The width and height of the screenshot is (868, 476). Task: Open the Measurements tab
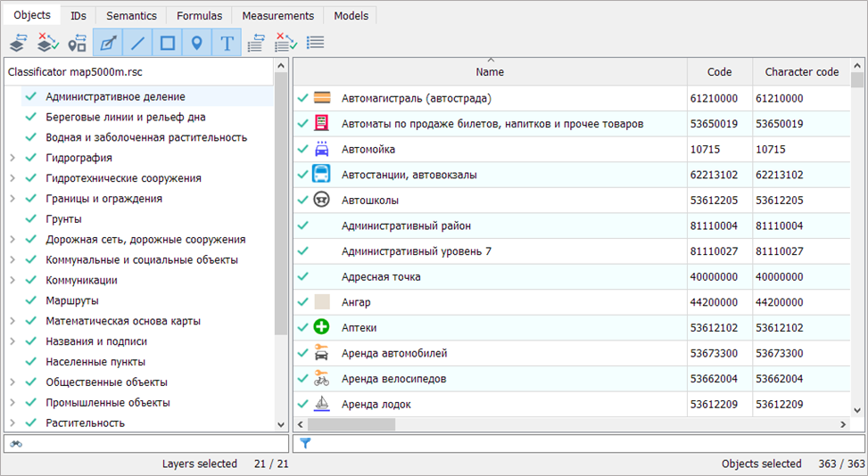point(277,16)
